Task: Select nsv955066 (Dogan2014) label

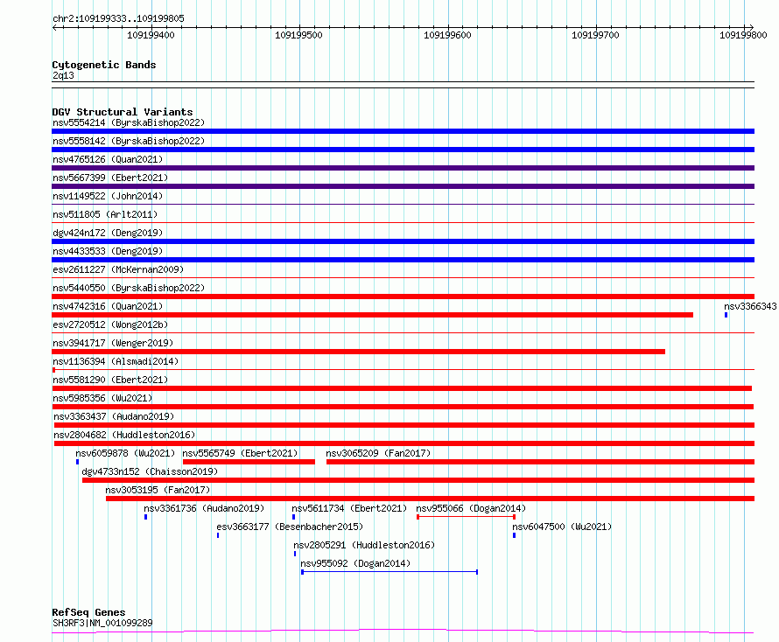Action: (x=471, y=508)
